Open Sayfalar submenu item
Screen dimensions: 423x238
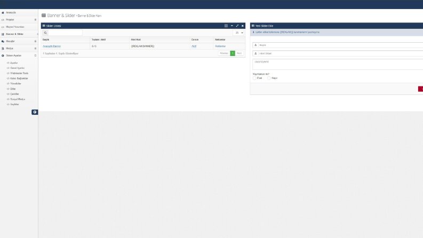[x=14, y=105]
